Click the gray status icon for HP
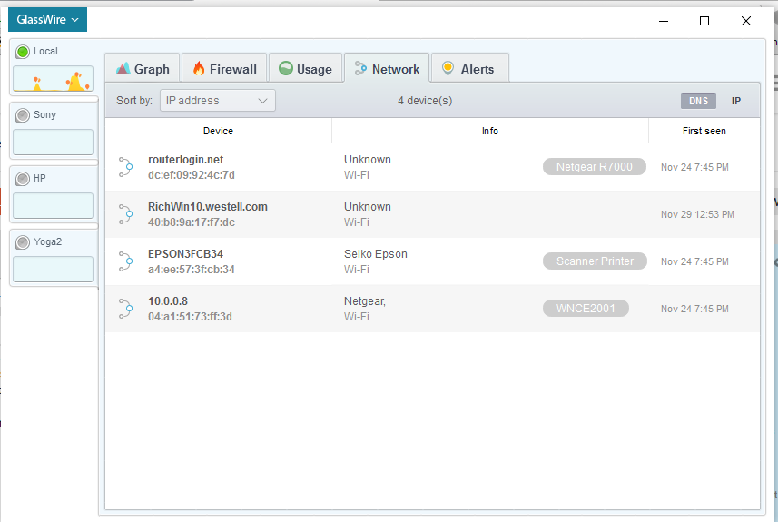 pos(23,179)
